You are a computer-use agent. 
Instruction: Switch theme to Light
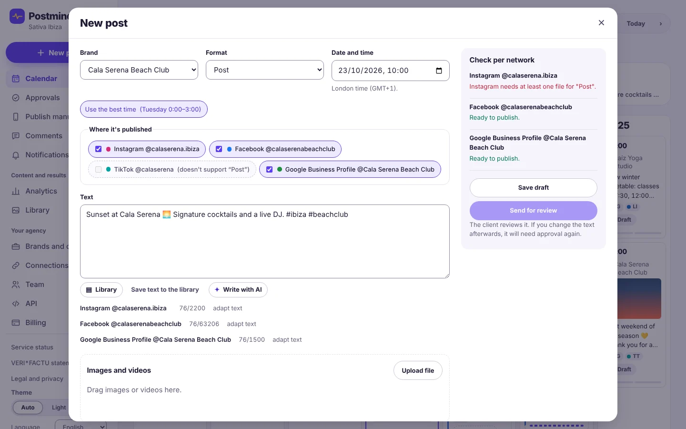coord(59,408)
